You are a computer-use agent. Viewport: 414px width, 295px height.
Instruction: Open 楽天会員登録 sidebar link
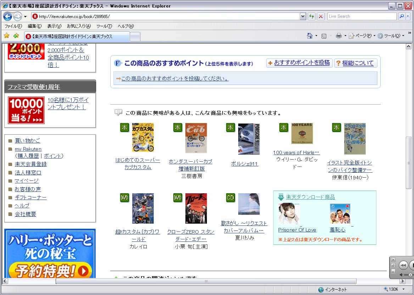coord(30,164)
